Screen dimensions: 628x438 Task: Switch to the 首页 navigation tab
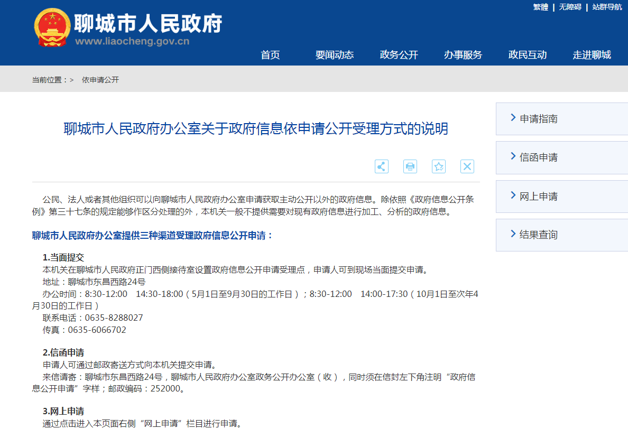270,54
